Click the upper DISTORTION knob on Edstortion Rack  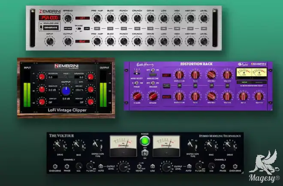[179, 75]
